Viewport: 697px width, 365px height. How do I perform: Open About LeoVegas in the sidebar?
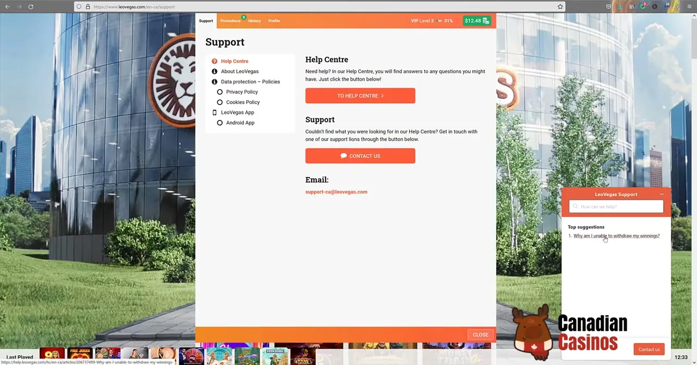click(x=240, y=71)
